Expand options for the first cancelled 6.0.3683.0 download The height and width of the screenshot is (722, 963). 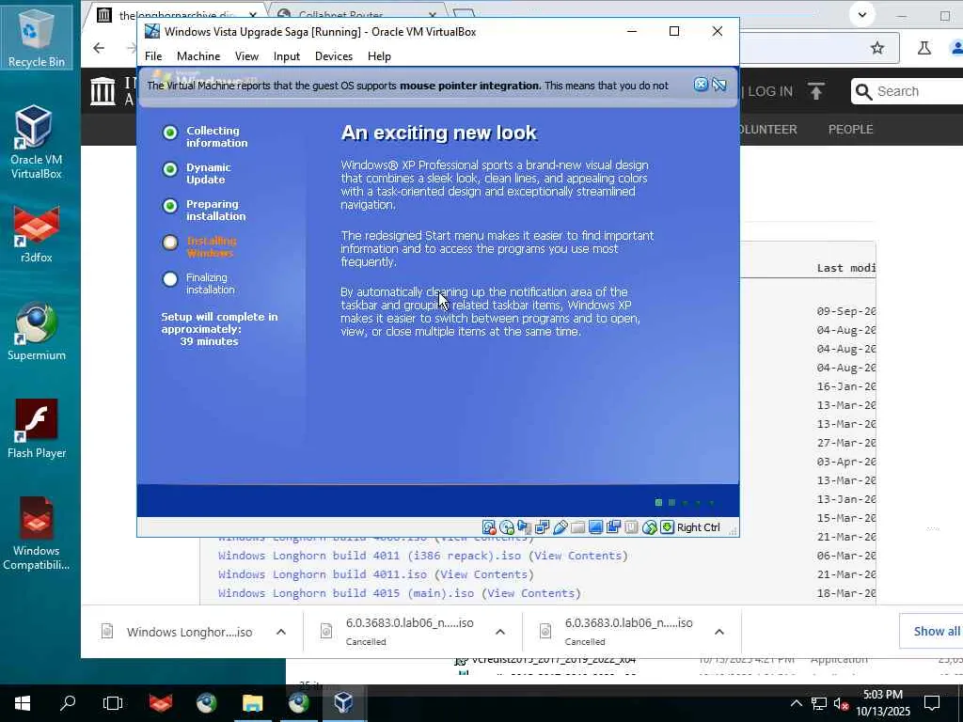point(500,632)
